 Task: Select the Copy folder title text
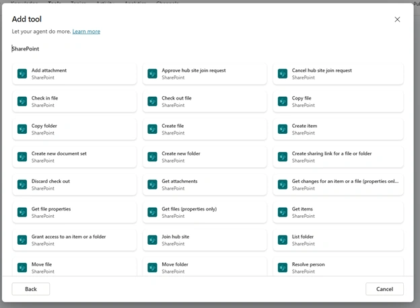tap(44, 126)
